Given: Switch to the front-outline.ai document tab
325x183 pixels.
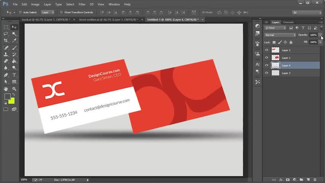Looking at the screenshot, I should 108,19.
